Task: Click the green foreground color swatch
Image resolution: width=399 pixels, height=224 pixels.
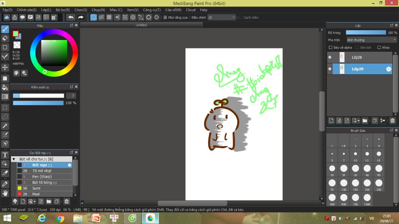Action: (16, 34)
